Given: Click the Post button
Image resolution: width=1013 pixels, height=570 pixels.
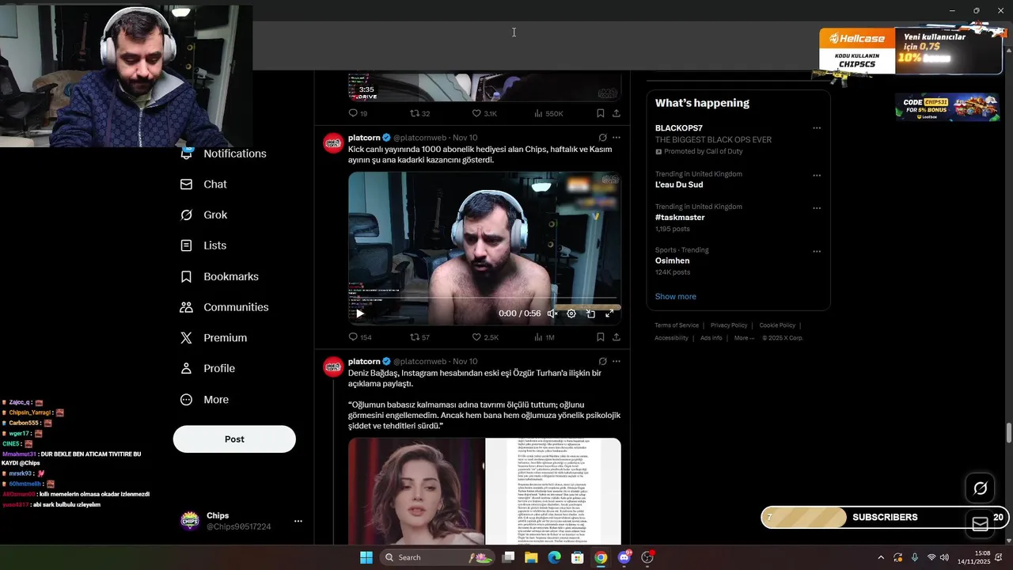Looking at the screenshot, I should pyautogui.click(x=234, y=439).
